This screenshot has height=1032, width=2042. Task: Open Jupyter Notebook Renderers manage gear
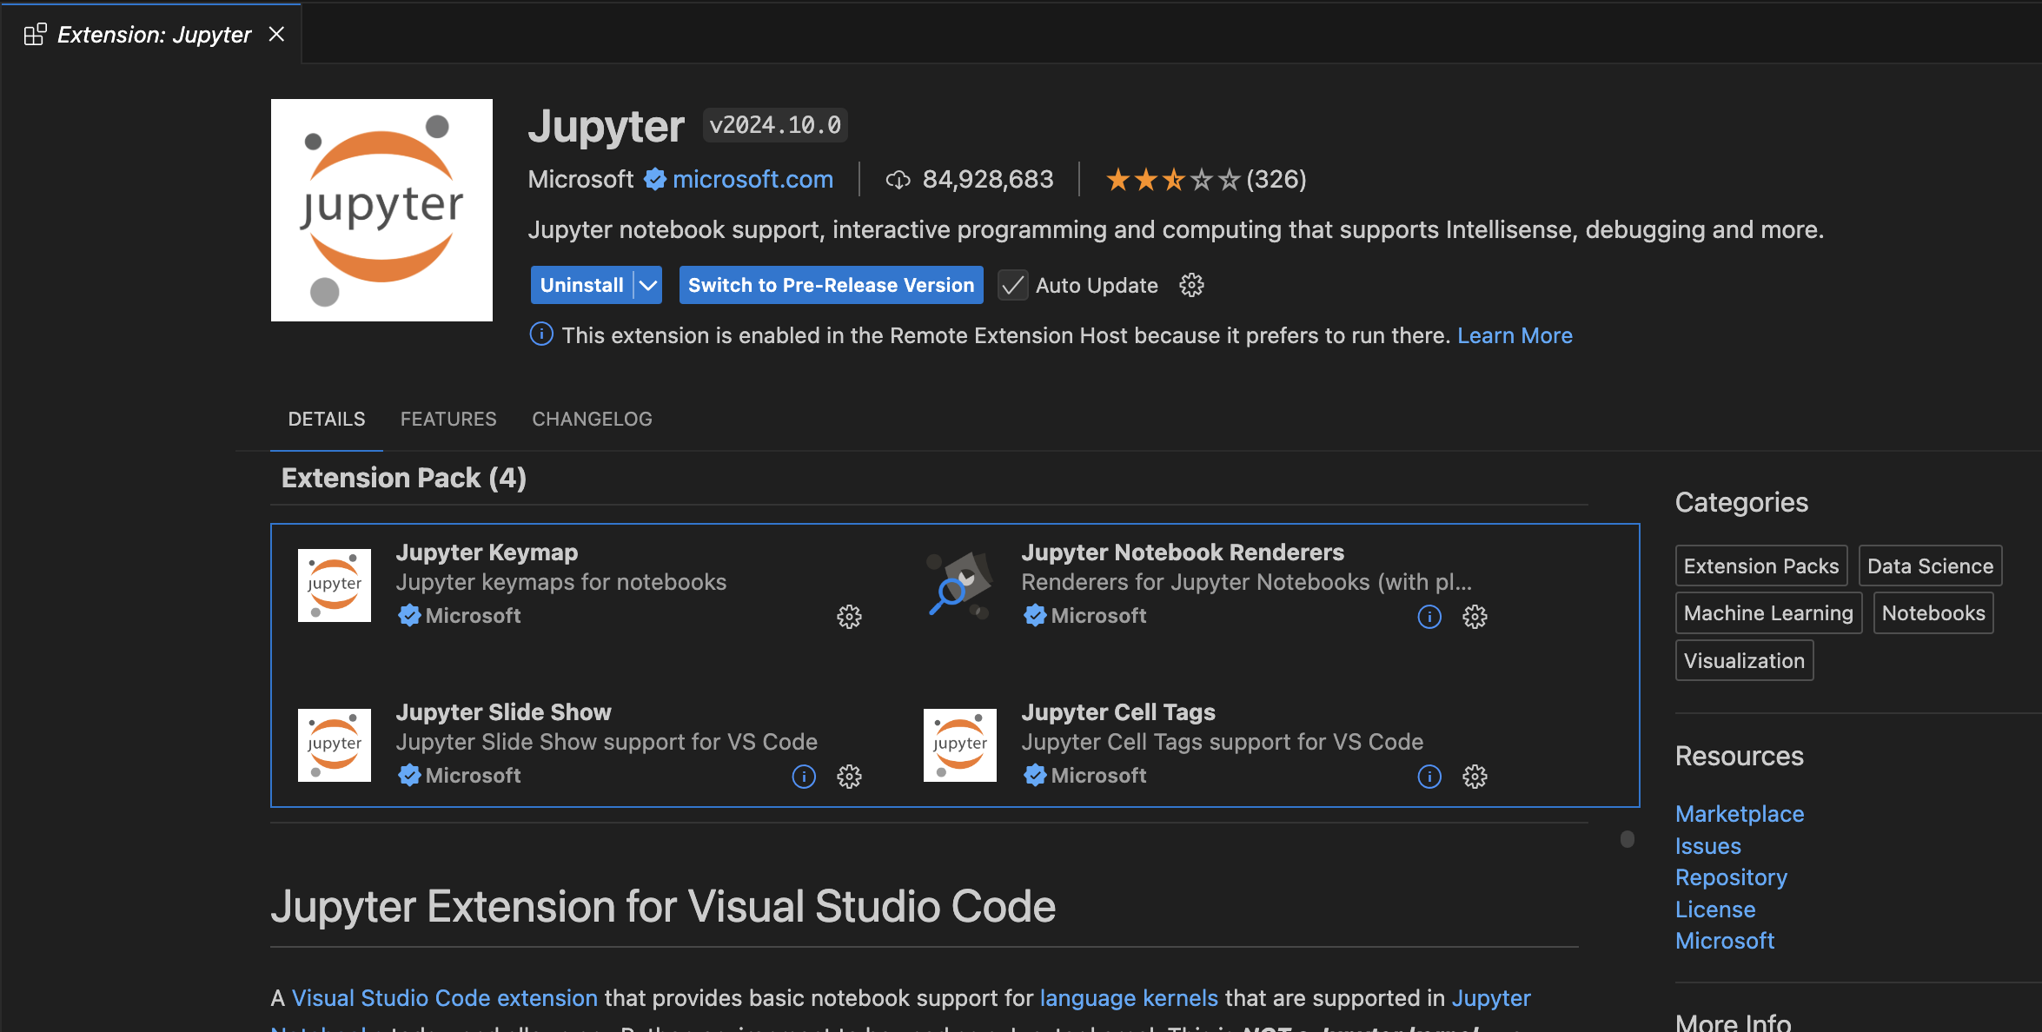[1475, 617]
